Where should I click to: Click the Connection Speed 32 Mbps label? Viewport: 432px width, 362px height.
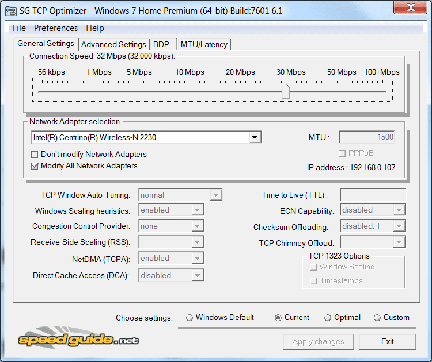pos(102,56)
